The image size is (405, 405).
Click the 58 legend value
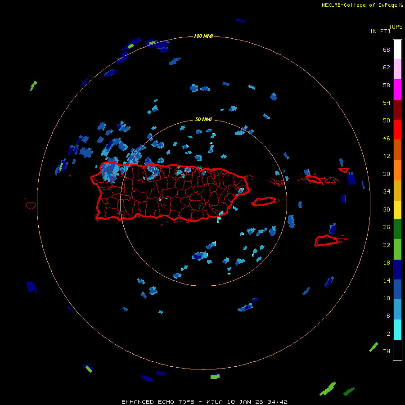click(x=387, y=85)
